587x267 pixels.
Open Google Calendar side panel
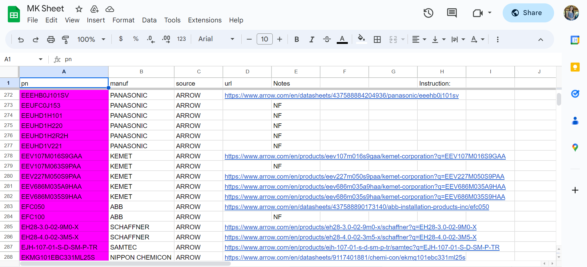tap(575, 40)
